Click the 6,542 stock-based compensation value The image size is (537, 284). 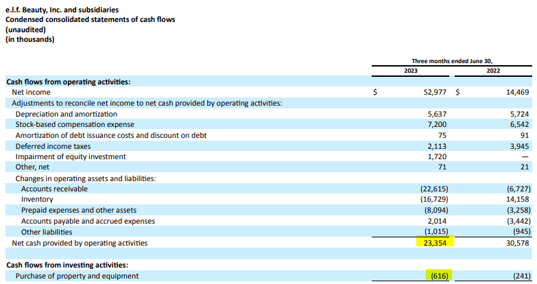pyautogui.click(x=520, y=124)
